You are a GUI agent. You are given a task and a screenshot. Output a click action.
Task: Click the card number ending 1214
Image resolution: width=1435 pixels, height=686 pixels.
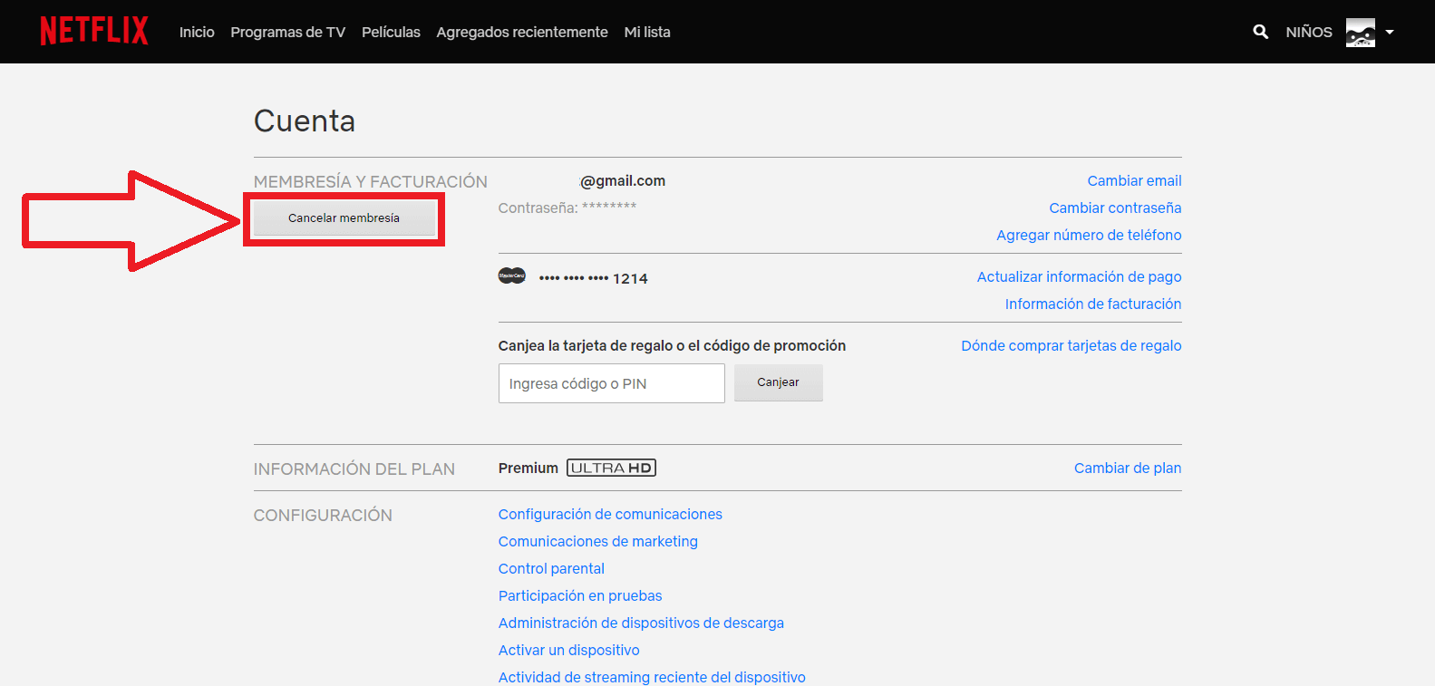click(593, 278)
